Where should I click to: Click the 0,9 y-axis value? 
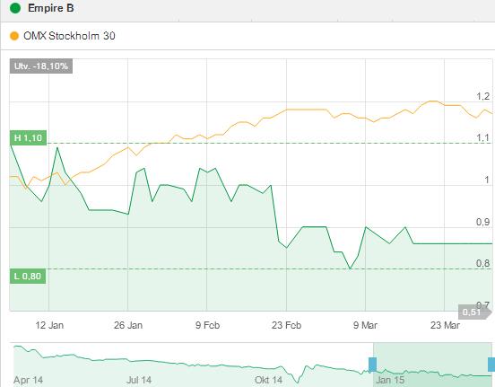click(483, 222)
